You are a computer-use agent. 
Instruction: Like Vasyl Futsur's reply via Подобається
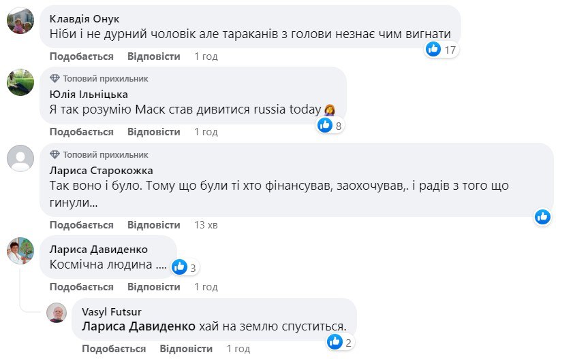pyautogui.click(x=114, y=349)
